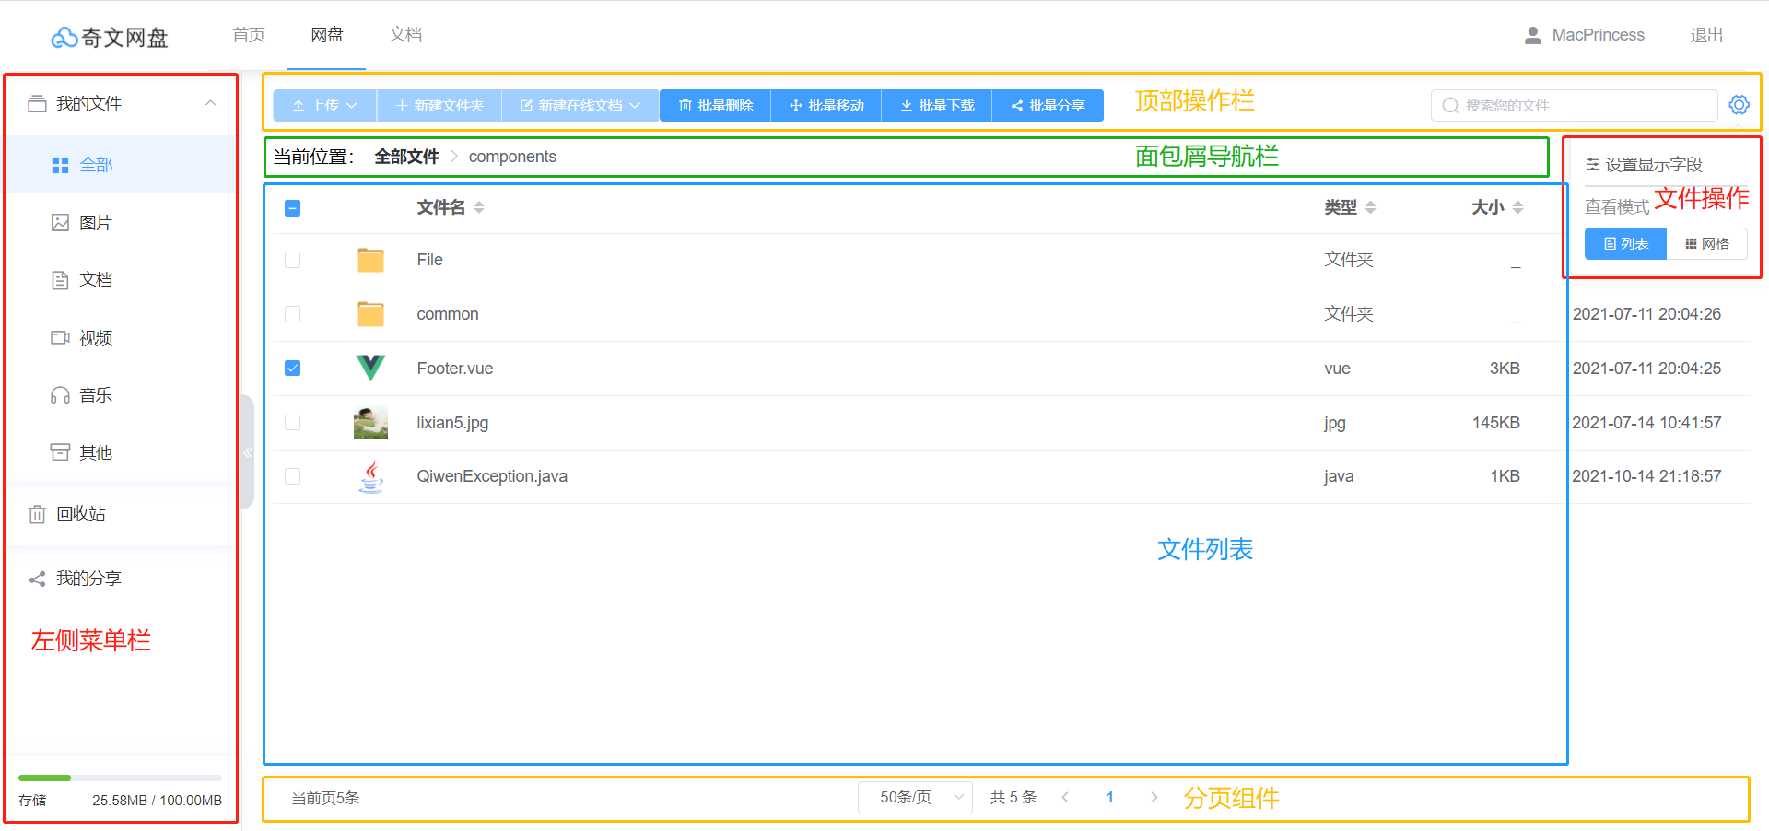Open the 文档 top navigation tab
Image resolution: width=1769 pixels, height=831 pixels.
pos(405,35)
